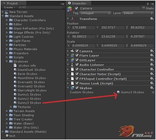The image size is (156, 140).
Task: Click the Inspector lock icon
Action: coord(148,4)
